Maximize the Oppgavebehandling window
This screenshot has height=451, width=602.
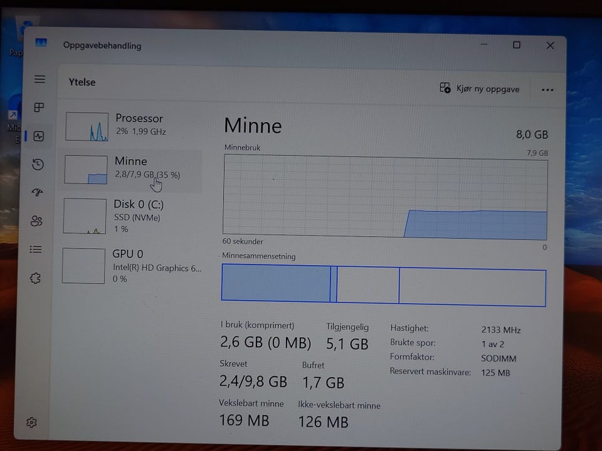[x=516, y=45]
